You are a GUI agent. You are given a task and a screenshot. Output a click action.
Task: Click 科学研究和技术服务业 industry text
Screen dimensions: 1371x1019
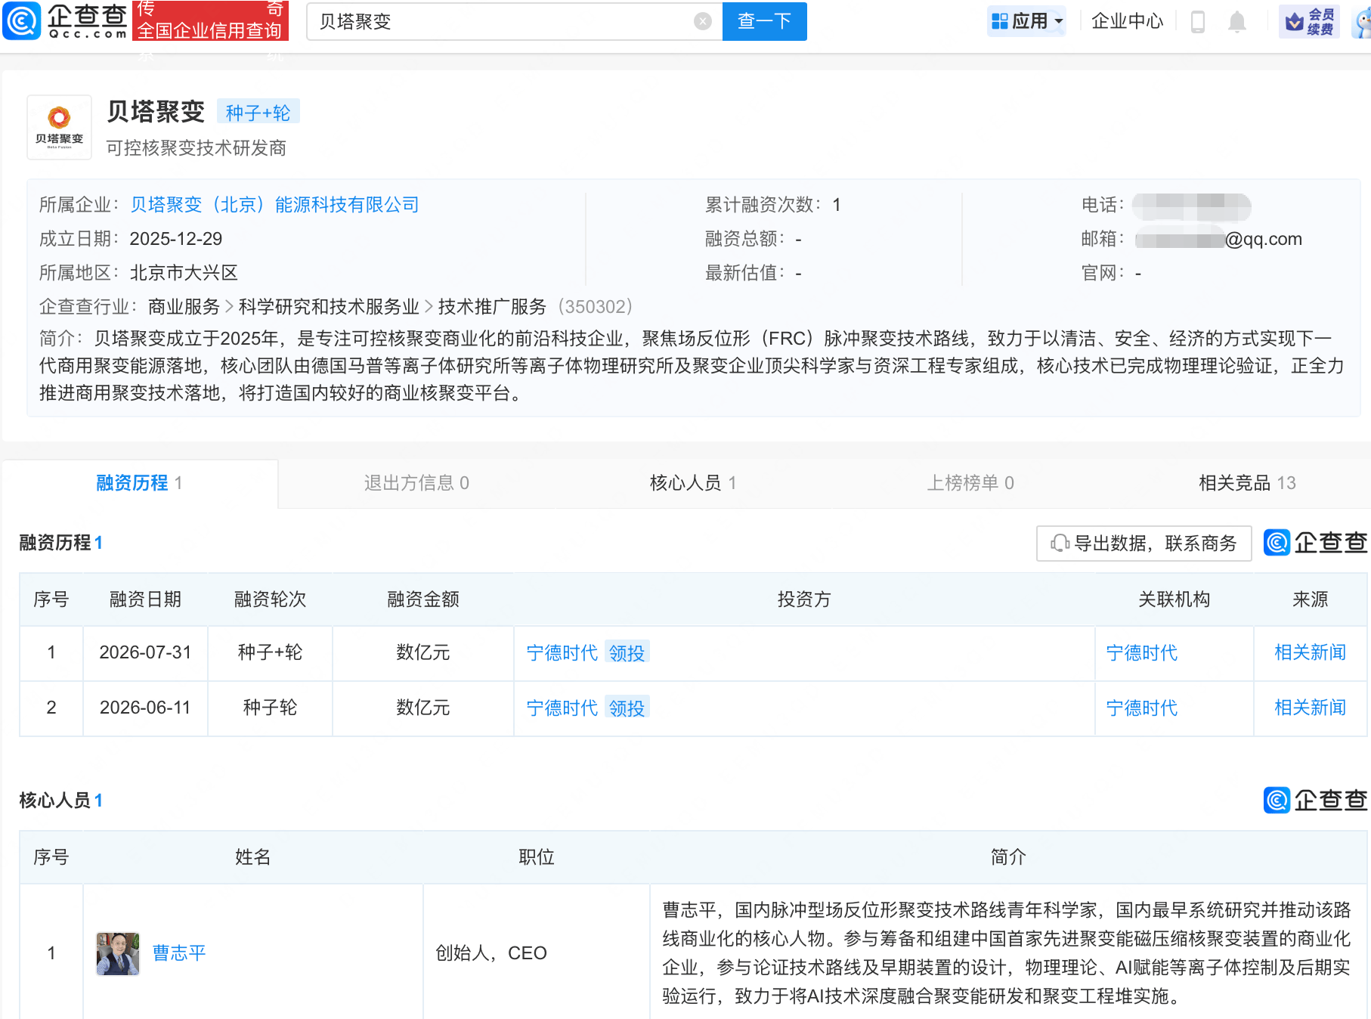(x=329, y=307)
